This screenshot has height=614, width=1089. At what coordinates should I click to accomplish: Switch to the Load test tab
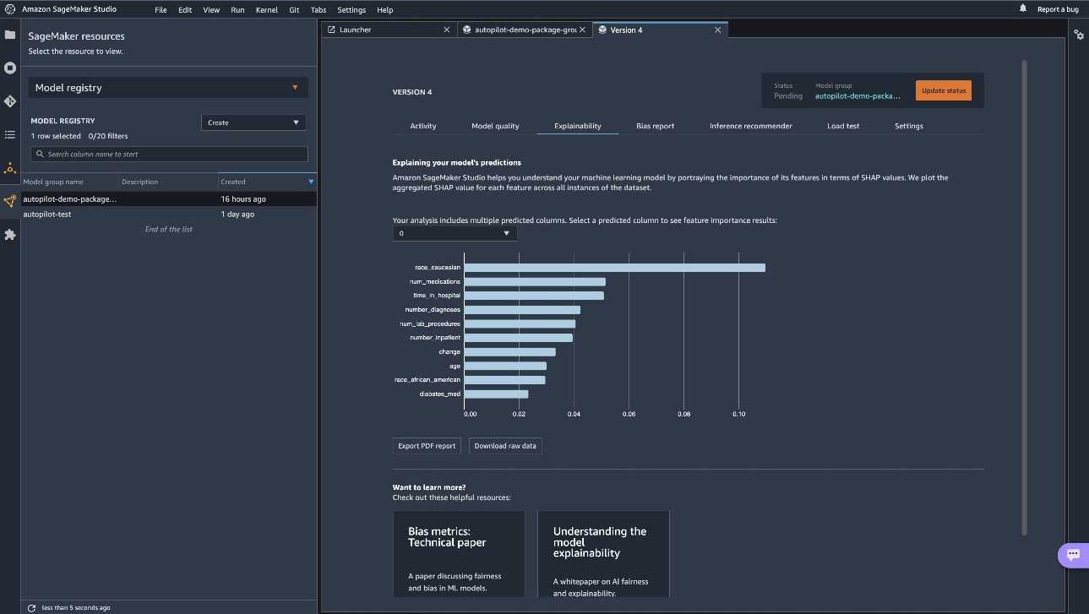click(x=843, y=126)
